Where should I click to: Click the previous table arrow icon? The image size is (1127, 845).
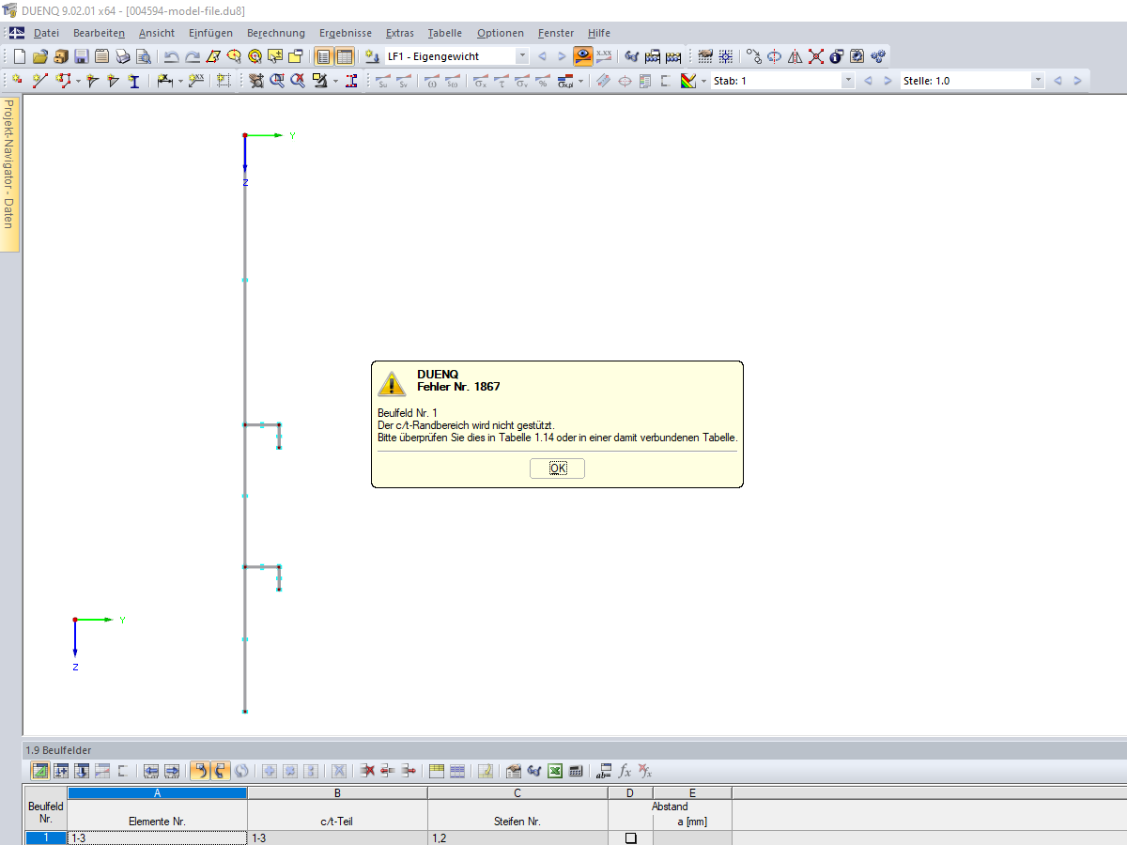[151, 771]
